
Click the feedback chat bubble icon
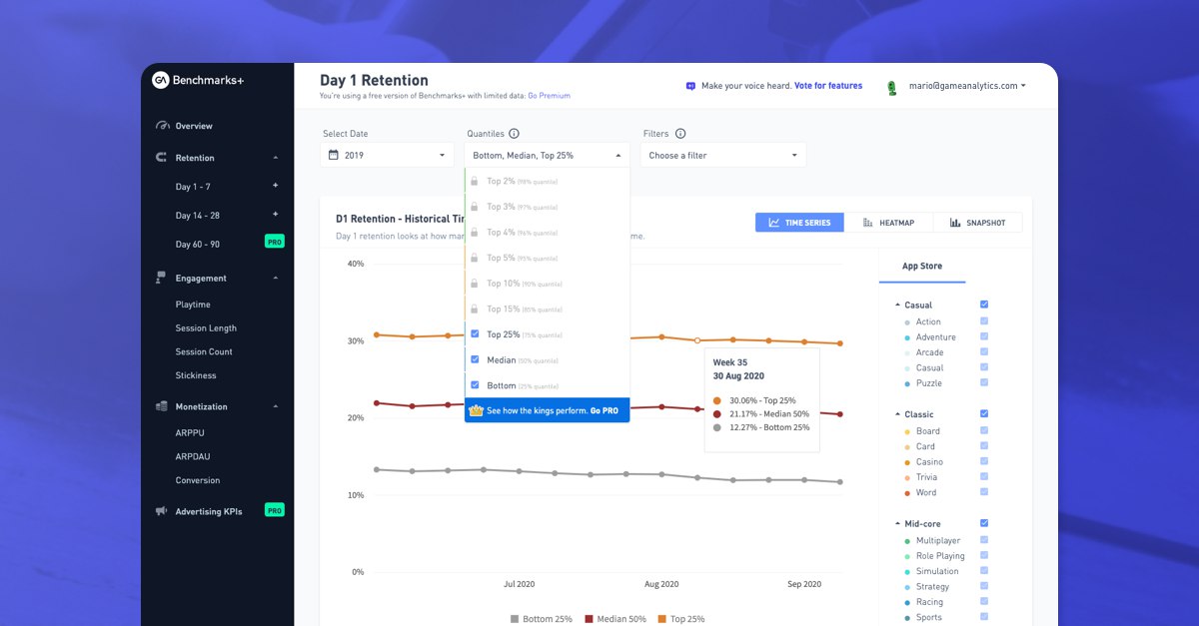(x=690, y=86)
